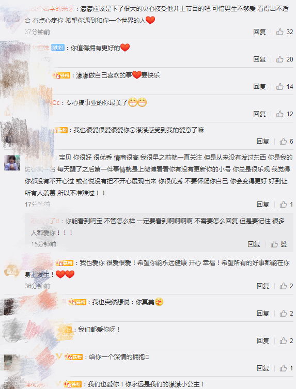The height and width of the screenshot is (389, 296).
Task: Like the comment '专心搞事业的你最美了'
Action: 284,114
